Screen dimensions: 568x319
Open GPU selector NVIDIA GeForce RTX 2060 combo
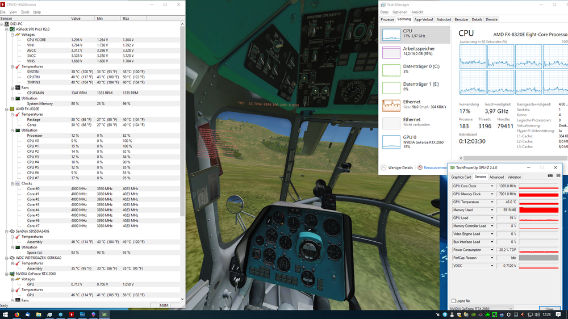[x=482, y=309]
